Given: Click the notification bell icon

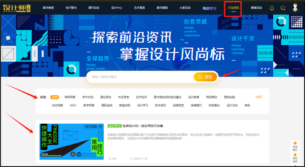Looking at the screenshot, I should 272,8.
